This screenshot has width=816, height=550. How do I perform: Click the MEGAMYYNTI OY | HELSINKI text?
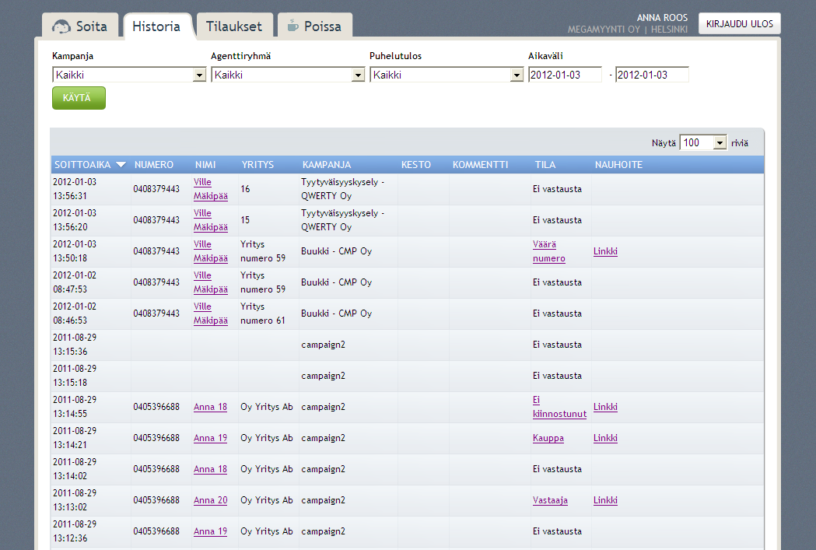[x=628, y=30]
